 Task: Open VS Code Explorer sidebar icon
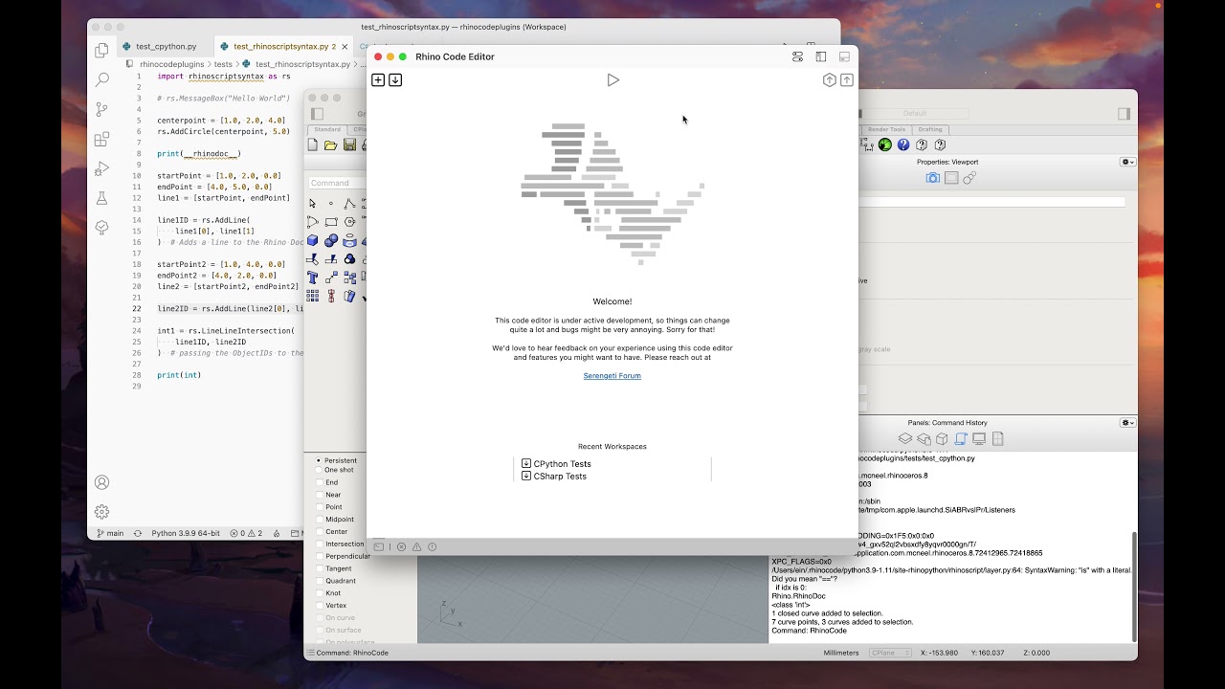point(102,51)
